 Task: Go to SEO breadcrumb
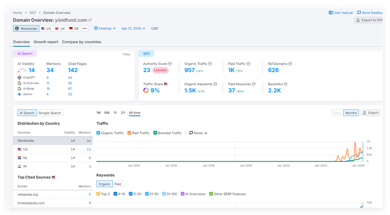tap(33, 13)
